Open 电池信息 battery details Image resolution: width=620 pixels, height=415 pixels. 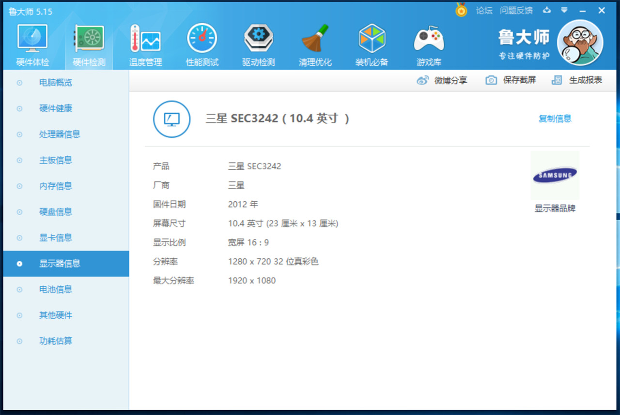click(66, 289)
